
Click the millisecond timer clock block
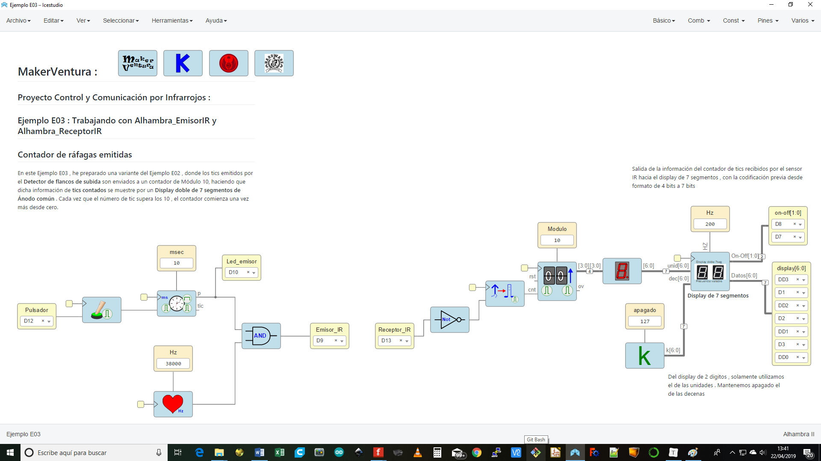[176, 303]
